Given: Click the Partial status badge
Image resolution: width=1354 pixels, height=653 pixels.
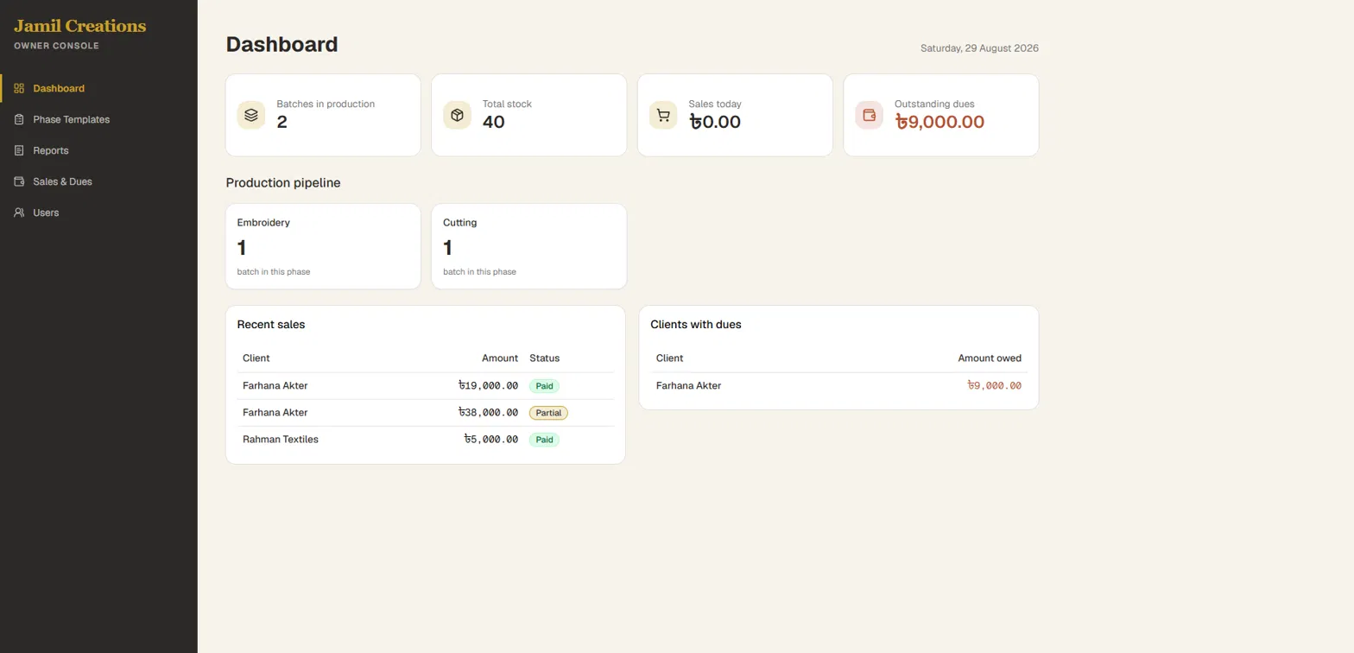Looking at the screenshot, I should (548, 413).
